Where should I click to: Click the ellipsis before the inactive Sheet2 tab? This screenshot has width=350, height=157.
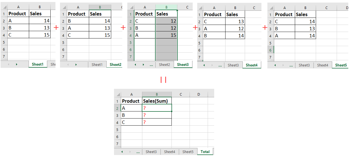[x=151, y=65]
